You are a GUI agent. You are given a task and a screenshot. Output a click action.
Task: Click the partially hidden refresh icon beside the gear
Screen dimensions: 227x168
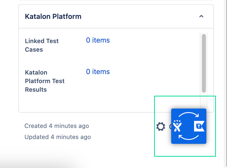pyautogui.click(x=170, y=126)
